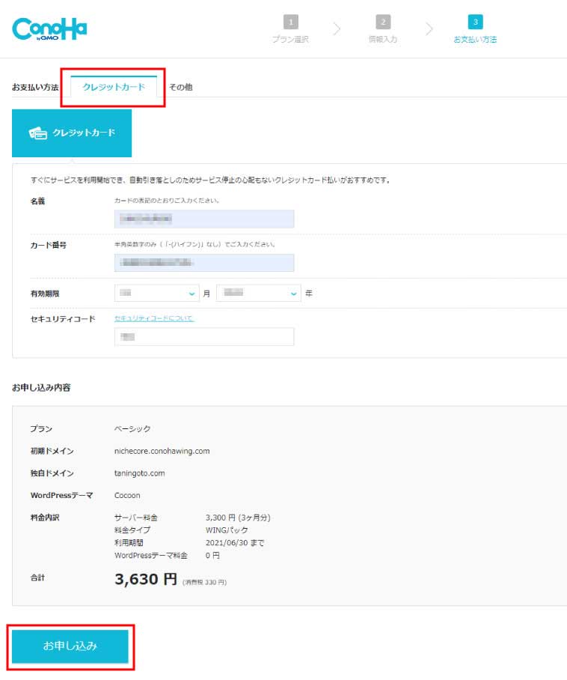Focus the 名義 cardholder name field
The height and width of the screenshot is (680, 567).
click(x=204, y=219)
